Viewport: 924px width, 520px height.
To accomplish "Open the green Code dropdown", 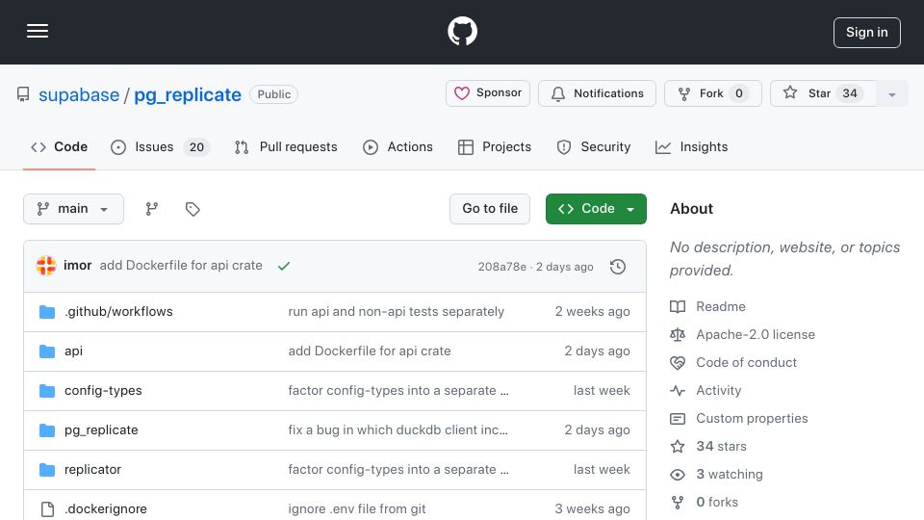I will coord(596,209).
